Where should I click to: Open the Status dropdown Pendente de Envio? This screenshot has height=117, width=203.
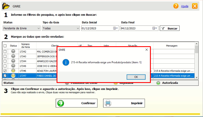(x=22, y=28)
